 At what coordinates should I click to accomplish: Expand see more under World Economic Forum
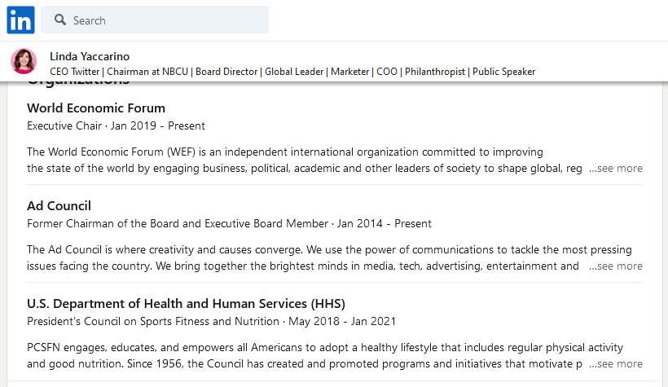(x=616, y=169)
